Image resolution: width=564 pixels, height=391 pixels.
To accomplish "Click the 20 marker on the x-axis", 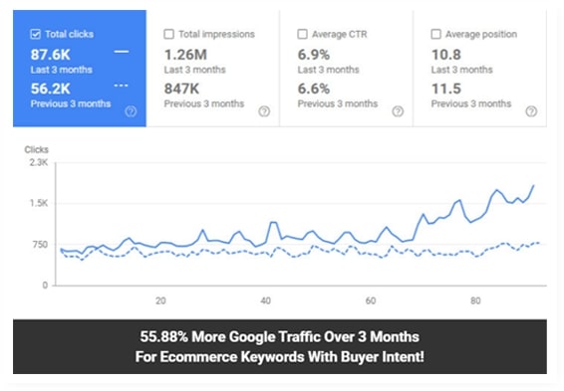I will [x=160, y=300].
